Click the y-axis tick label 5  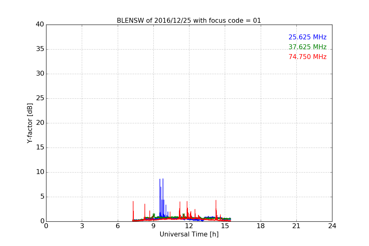pos(42,197)
